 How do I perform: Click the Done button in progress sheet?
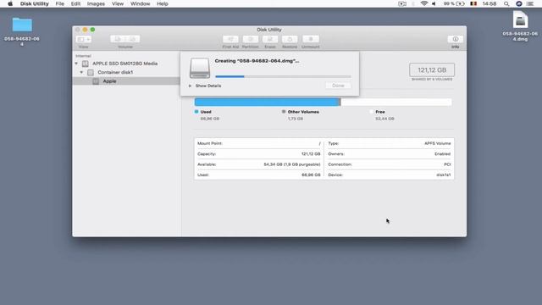click(x=338, y=86)
